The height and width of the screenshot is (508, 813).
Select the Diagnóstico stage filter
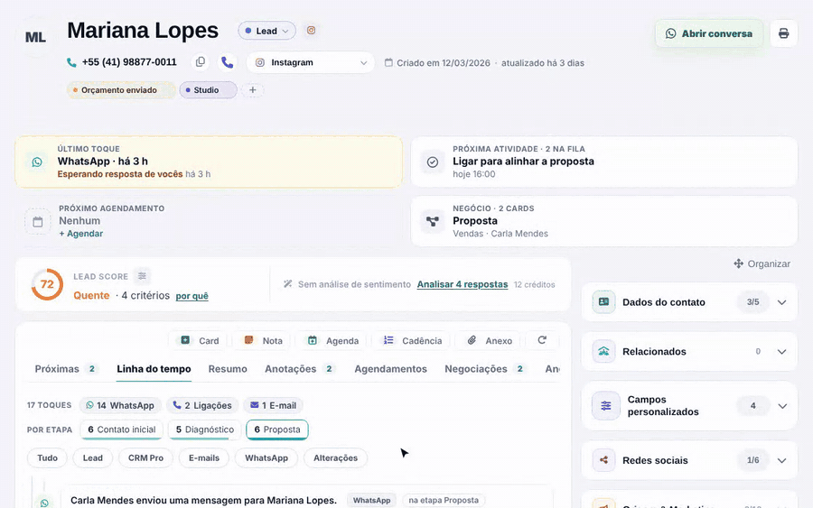205,429
